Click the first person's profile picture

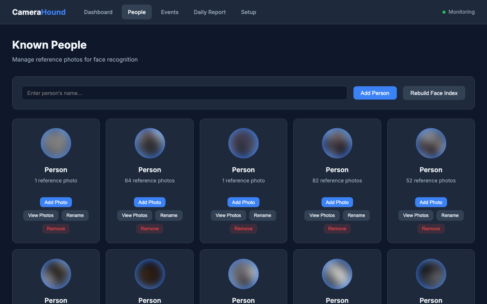pyautogui.click(x=56, y=143)
